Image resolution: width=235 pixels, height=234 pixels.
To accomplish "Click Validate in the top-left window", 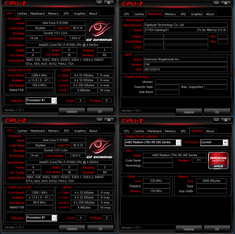I will click(x=72, y=112).
